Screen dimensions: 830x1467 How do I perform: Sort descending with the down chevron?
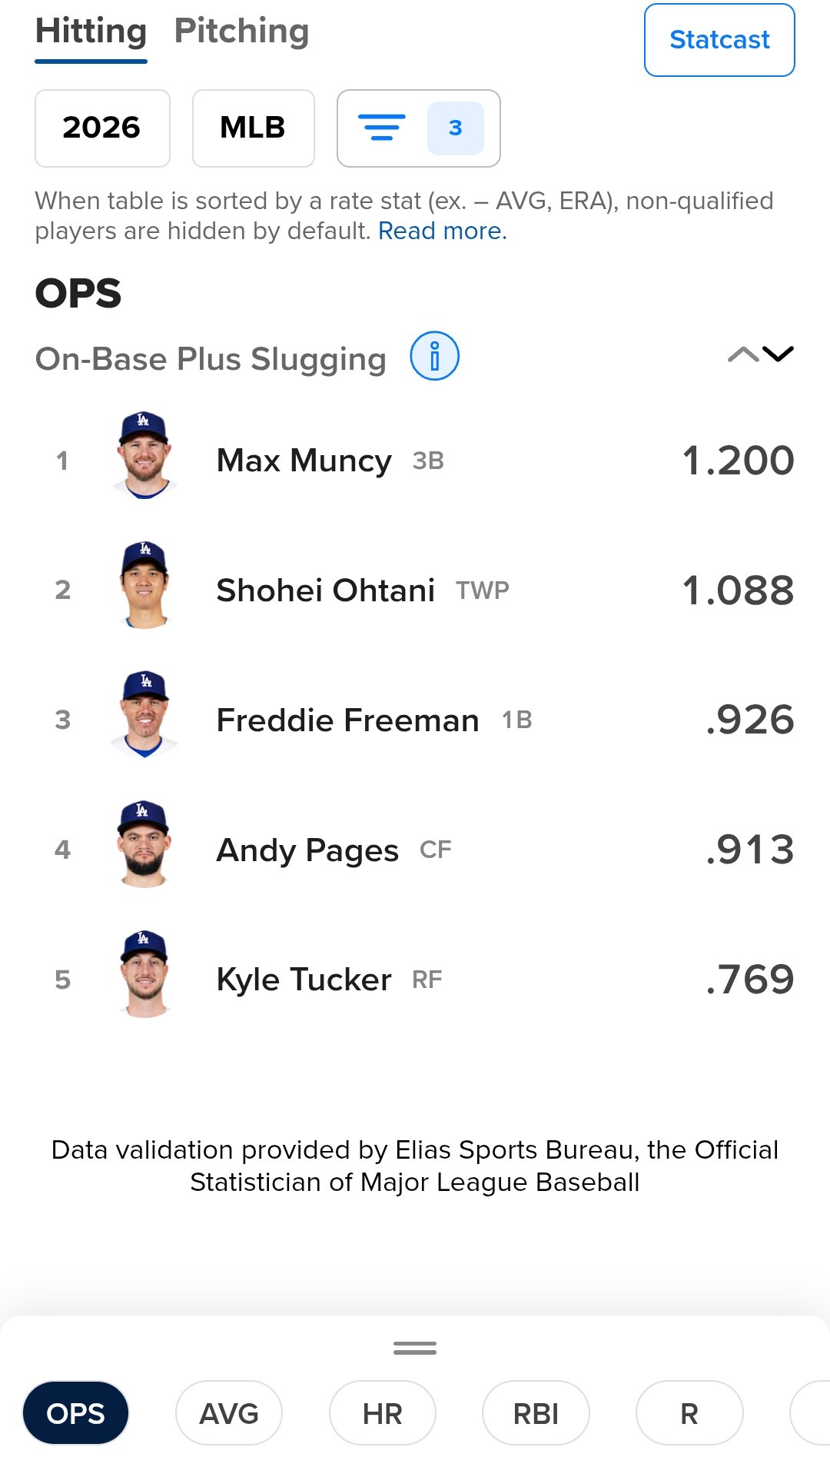778,354
